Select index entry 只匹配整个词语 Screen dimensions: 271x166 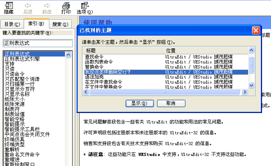[x=22, y=79]
